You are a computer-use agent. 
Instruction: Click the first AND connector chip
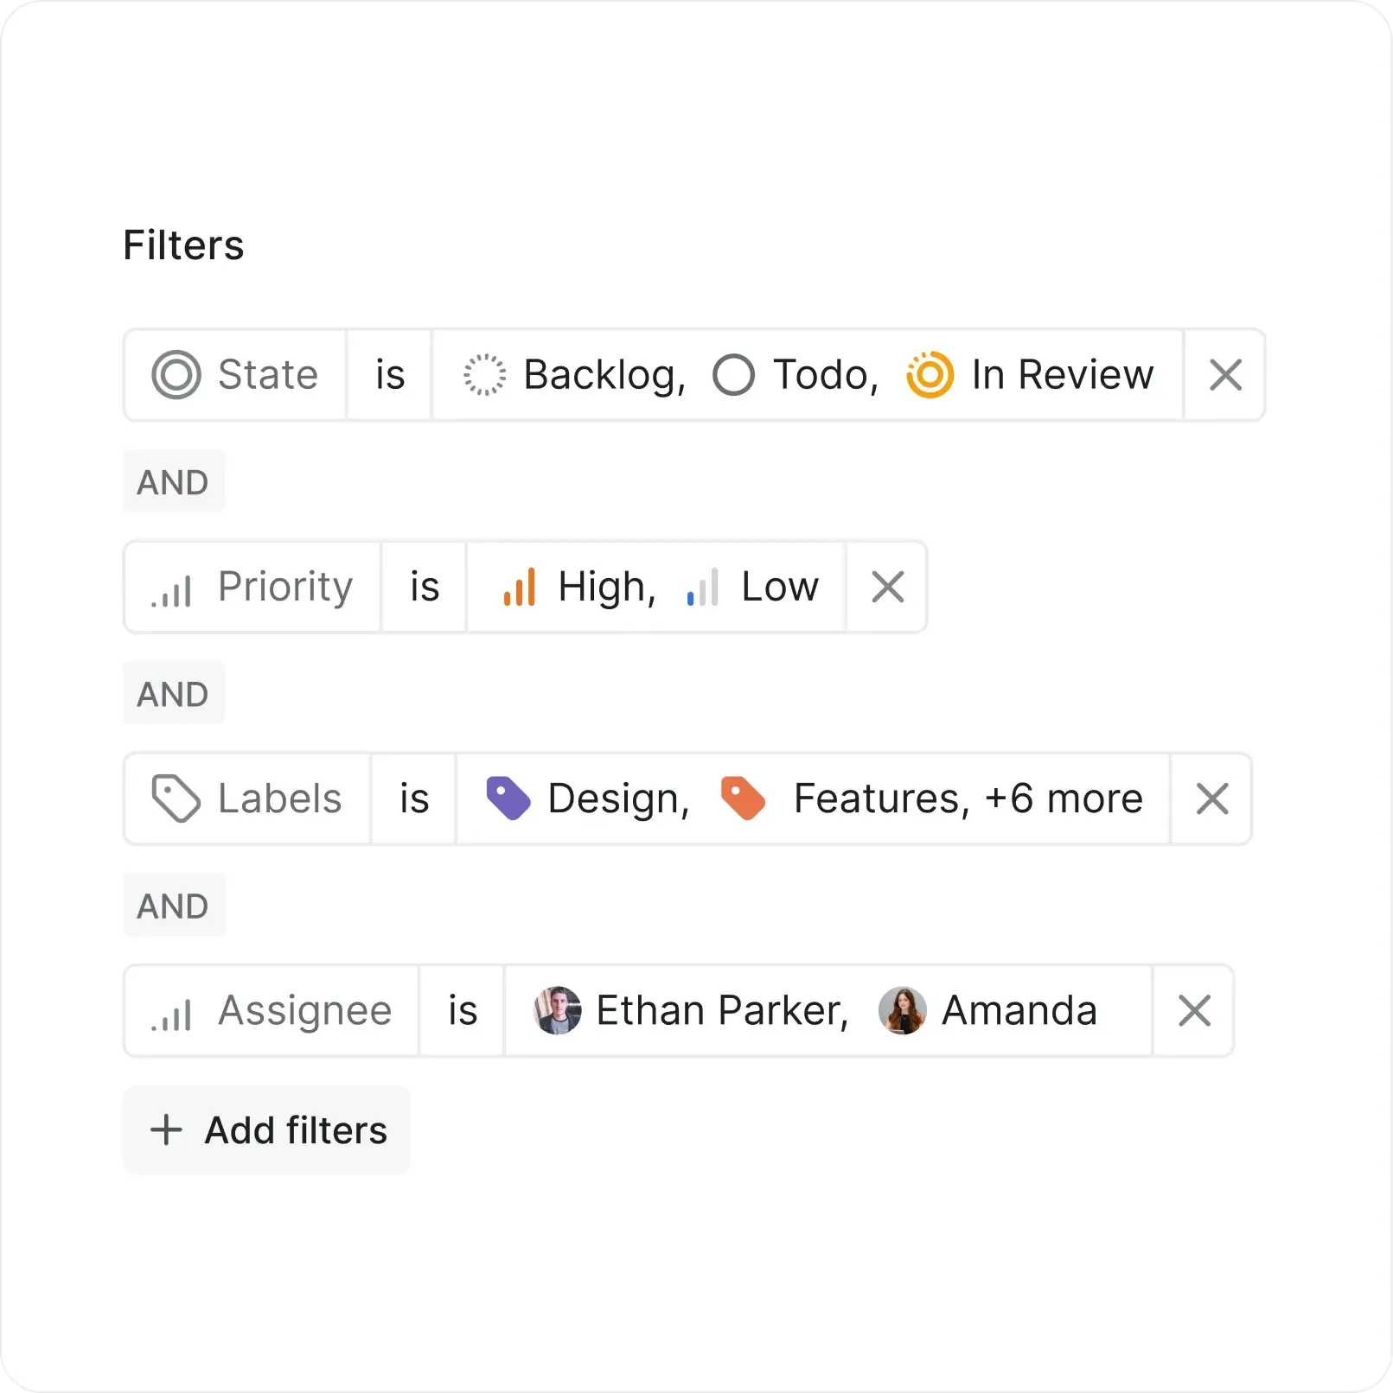[x=173, y=481]
